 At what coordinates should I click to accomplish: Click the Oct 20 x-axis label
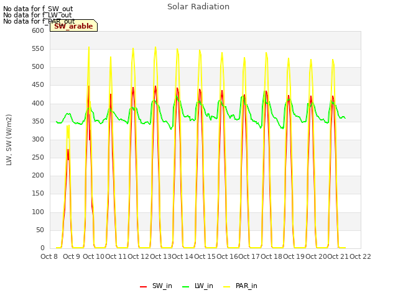tap(316, 256)
